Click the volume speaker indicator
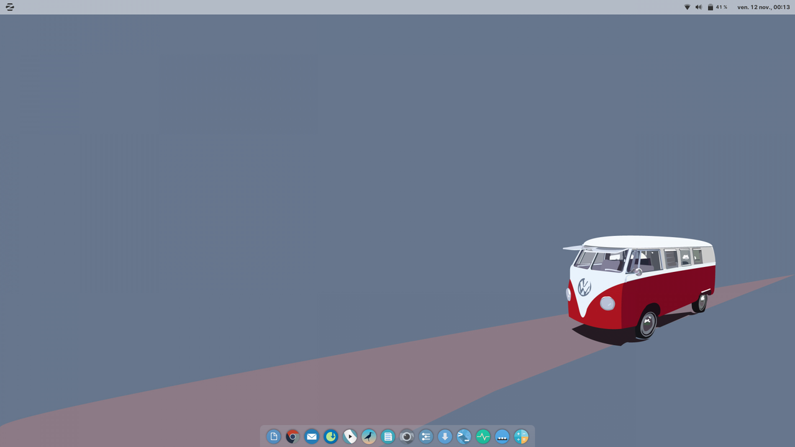The width and height of the screenshot is (795, 447). 699,7
